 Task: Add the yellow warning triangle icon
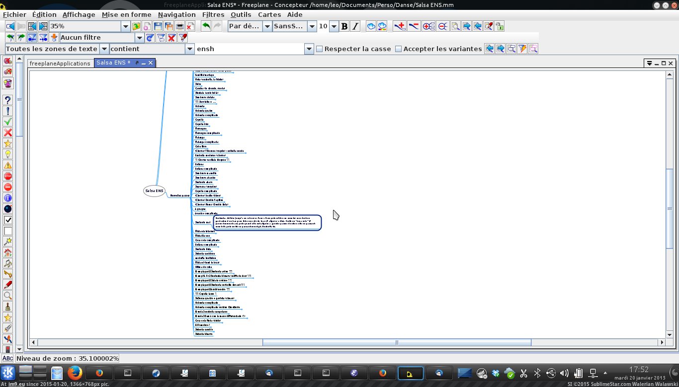[x=8, y=165]
